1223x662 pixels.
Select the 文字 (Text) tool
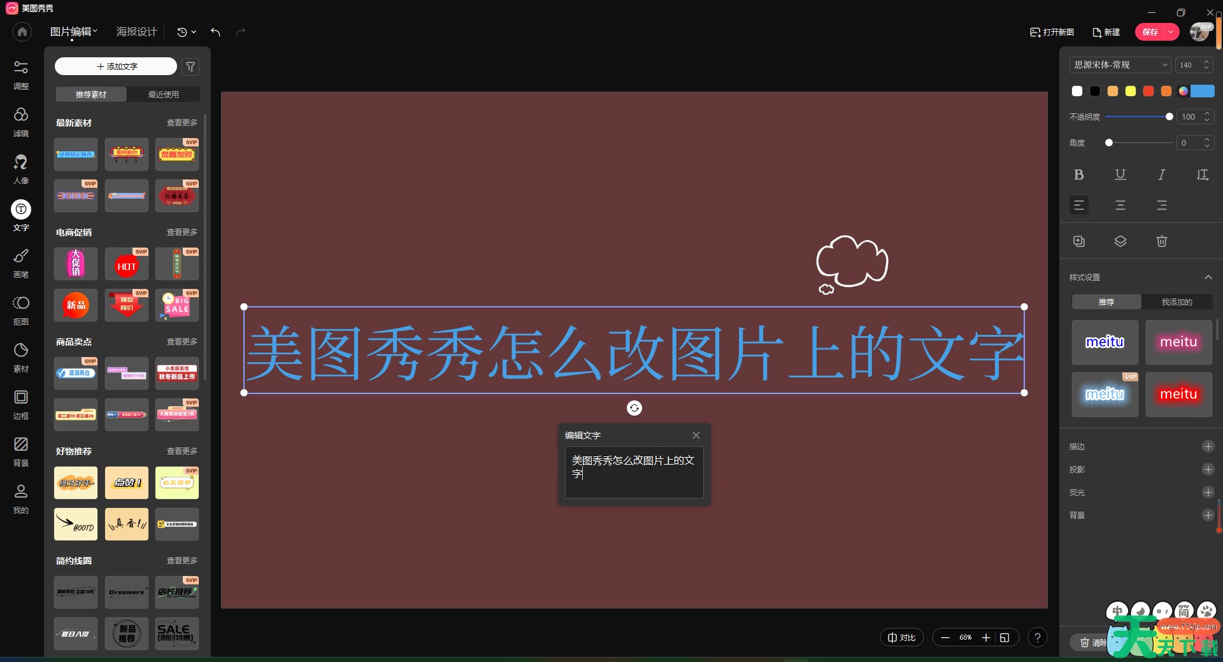[x=21, y=215]
